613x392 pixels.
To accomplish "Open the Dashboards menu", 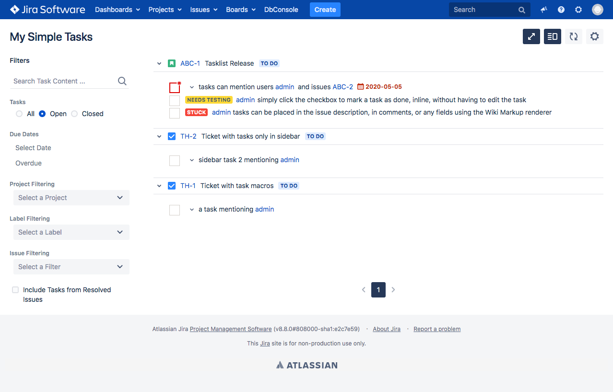I will (118, 10).
